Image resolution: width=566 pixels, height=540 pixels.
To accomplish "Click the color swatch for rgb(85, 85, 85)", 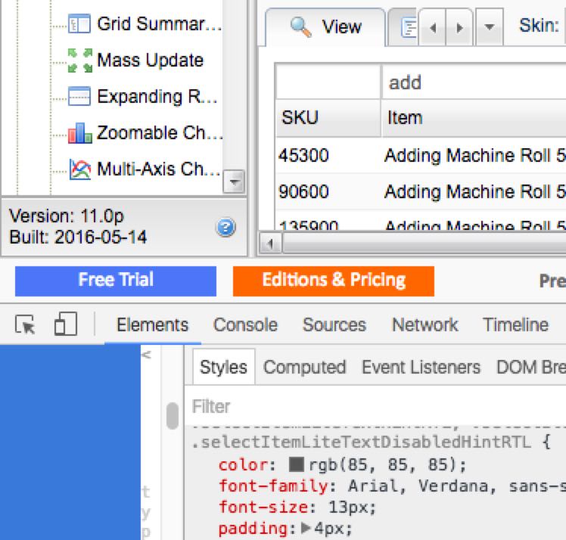I will pyautogui.click(x=296, y=464).
